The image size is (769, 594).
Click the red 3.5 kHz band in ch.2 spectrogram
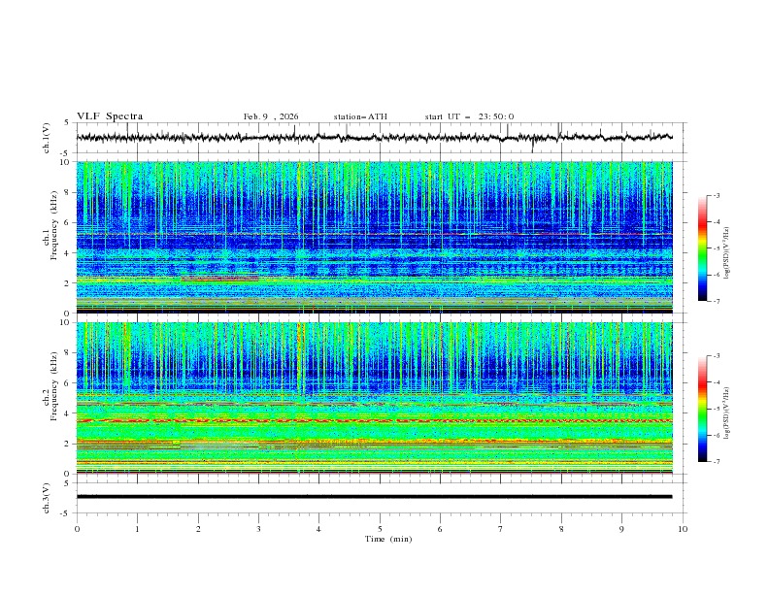[374, 421]
